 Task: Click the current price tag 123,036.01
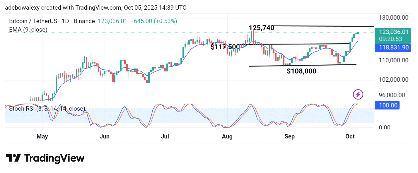pyautogui.click(x=393, y=32)
